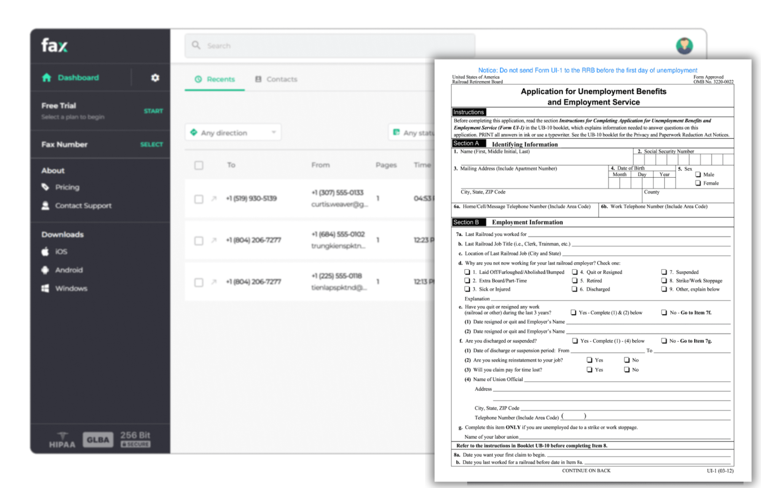Select the fax from +1 (225) 555-0118
761x488 pixels.
pyautogui.click(x=199, y=282)
